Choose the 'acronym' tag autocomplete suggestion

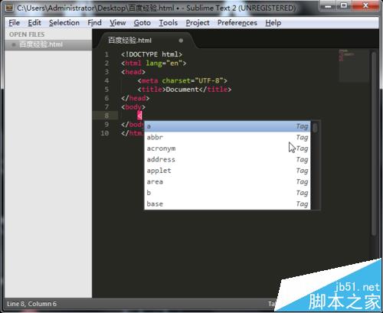(x=228, y=148)
